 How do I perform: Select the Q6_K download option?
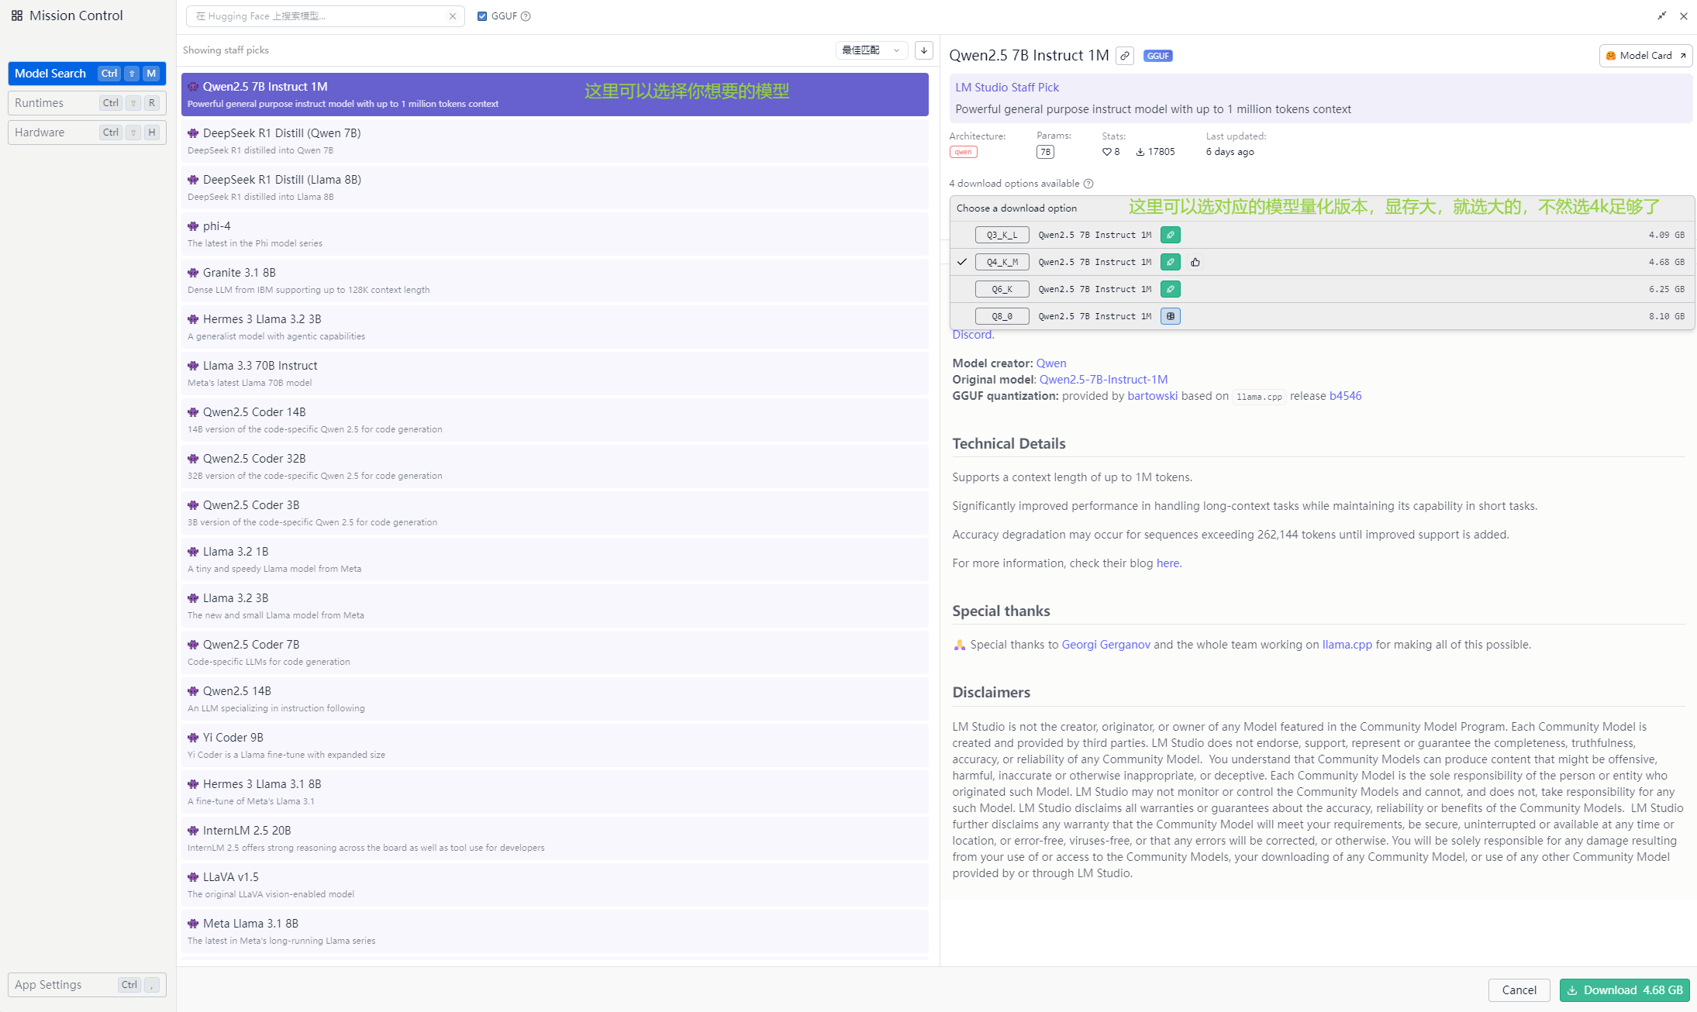click(1002, 289)
